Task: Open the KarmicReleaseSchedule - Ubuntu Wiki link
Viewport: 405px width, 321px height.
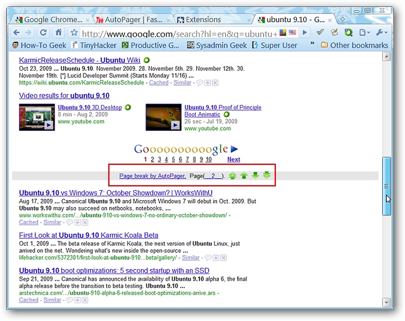Action: pyautogui.click(x=80, y=60)
